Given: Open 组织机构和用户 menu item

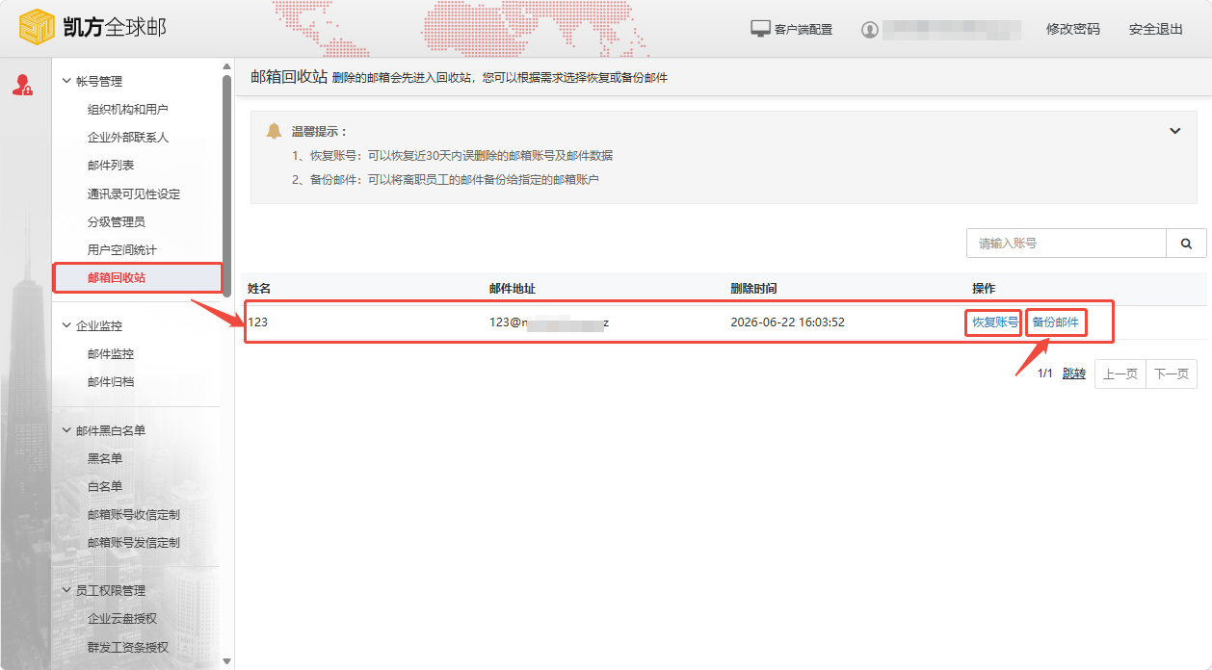Looking at the screenshot, I should pos(128,110).
